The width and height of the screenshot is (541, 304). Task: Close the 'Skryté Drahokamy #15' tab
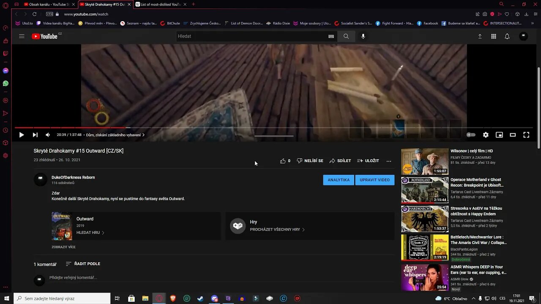(x=129, y=4)
